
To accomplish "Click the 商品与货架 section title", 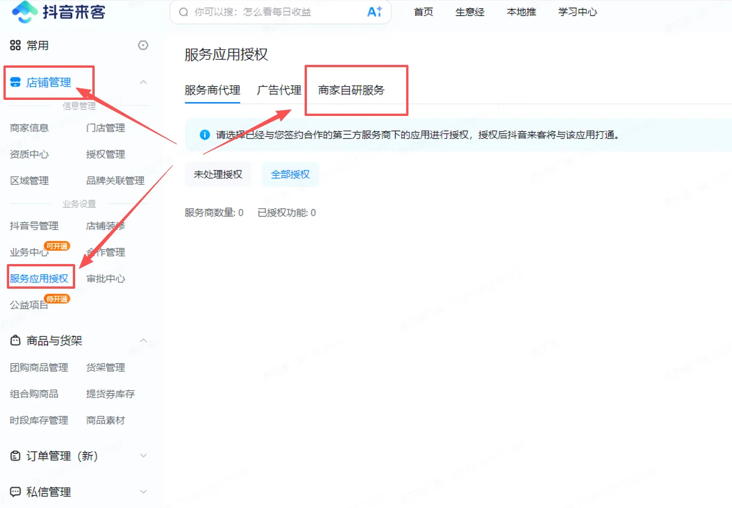I will pyautogui.click(x=54, y=341).
